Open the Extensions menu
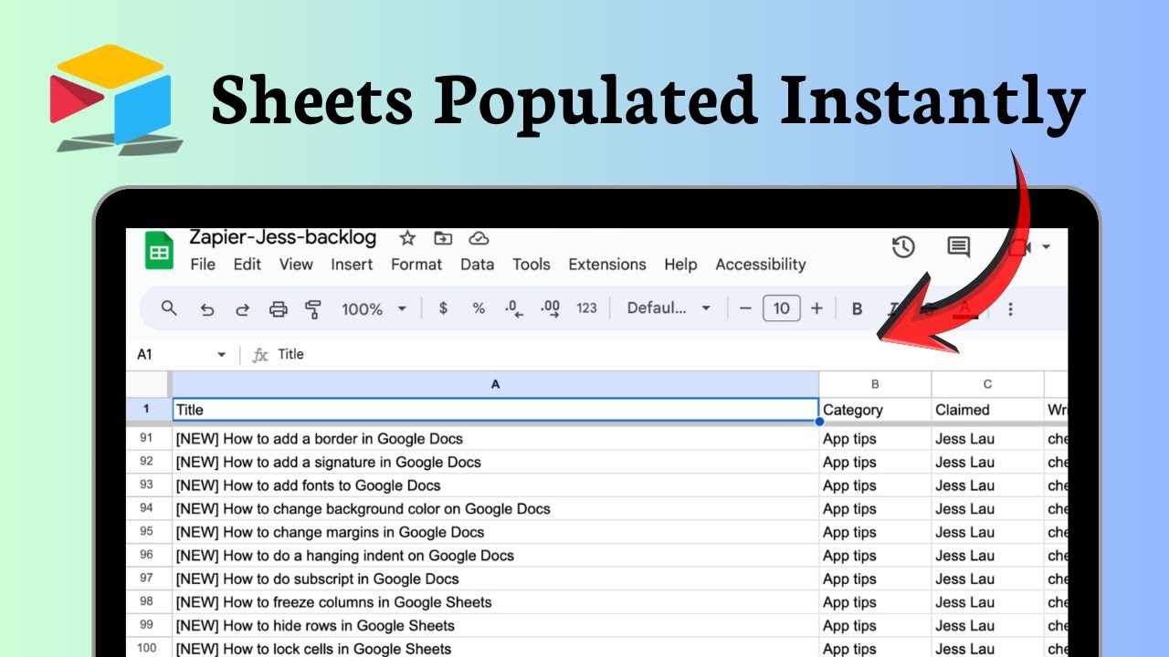The height and width of the screenshot is (657, 1169). point(607,265)
